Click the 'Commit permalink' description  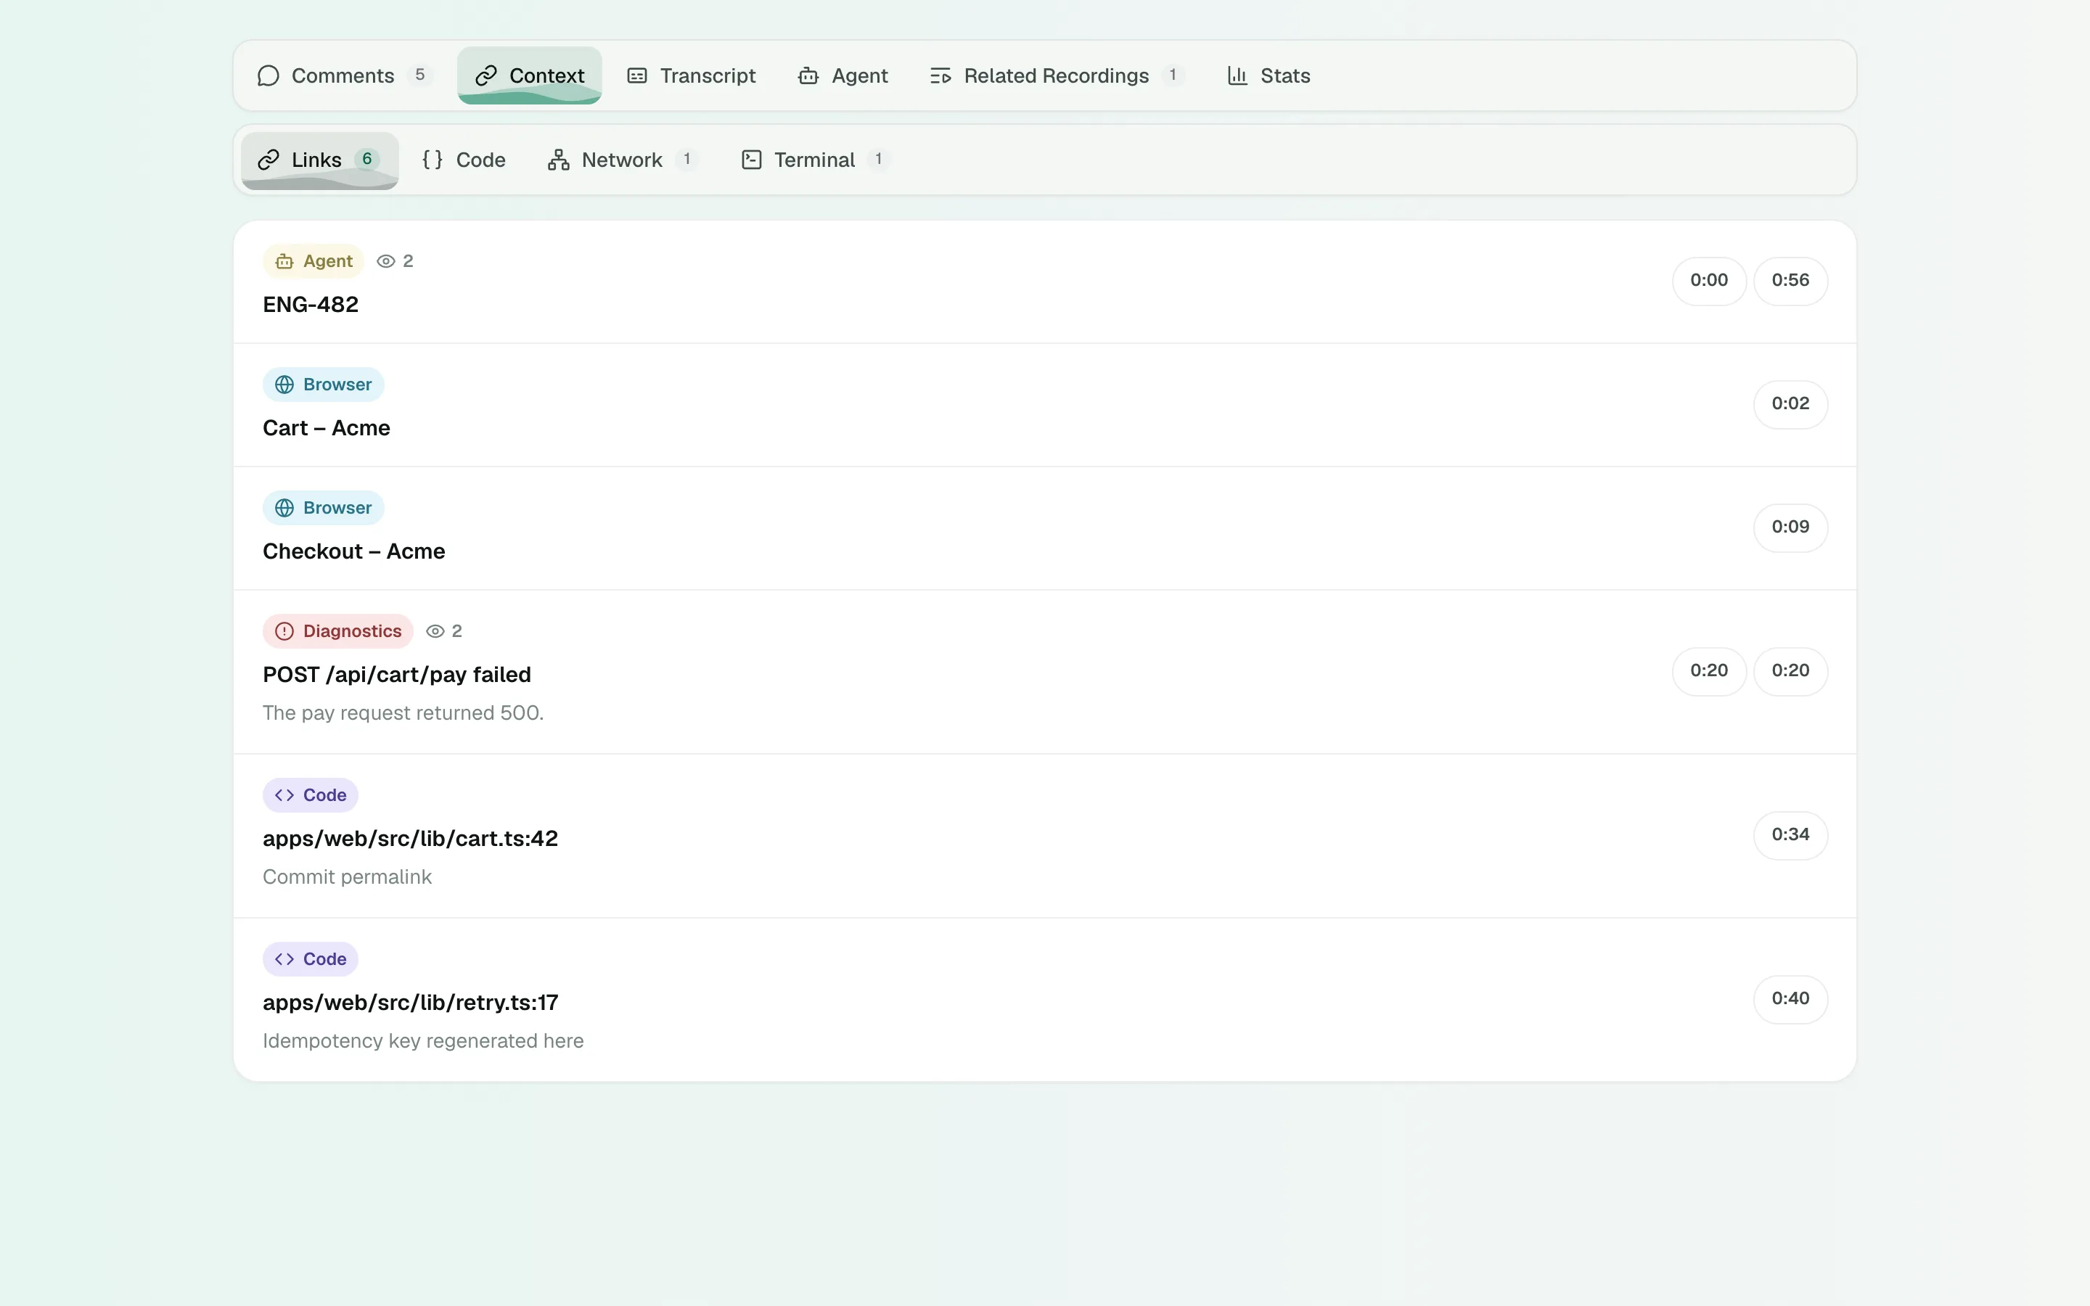(x=347, y=876)
